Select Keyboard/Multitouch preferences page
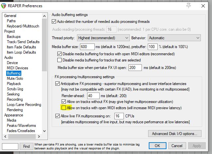 tap(23, 26)
